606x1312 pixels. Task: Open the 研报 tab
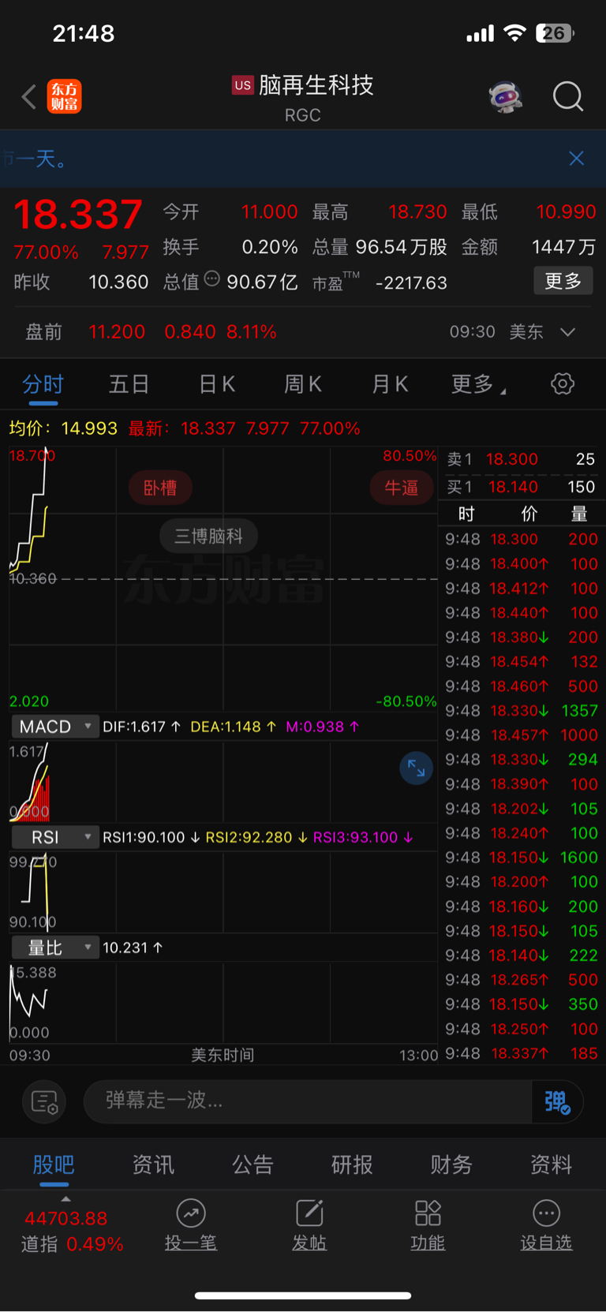point(352,1164)
